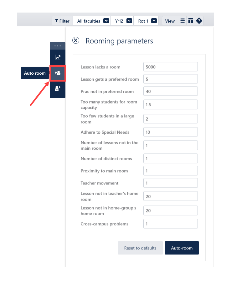This screenshot has height=283, width=231.
Task: Click the Prac not in preferred room field
Action: coord(171,91)
